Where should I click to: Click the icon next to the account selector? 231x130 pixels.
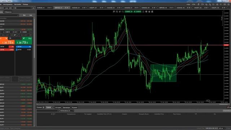tap(34, 8)
